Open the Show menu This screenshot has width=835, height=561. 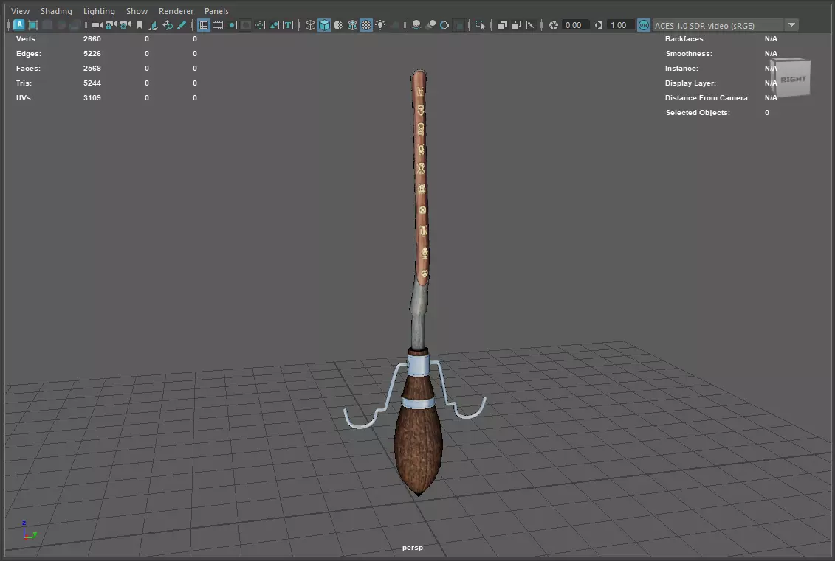point(137,10)
